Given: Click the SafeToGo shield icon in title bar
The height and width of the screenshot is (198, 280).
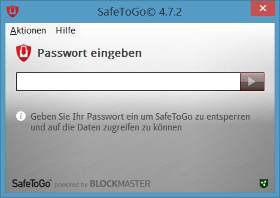Looking at the screenshot, I should click(x=13, y=11).
